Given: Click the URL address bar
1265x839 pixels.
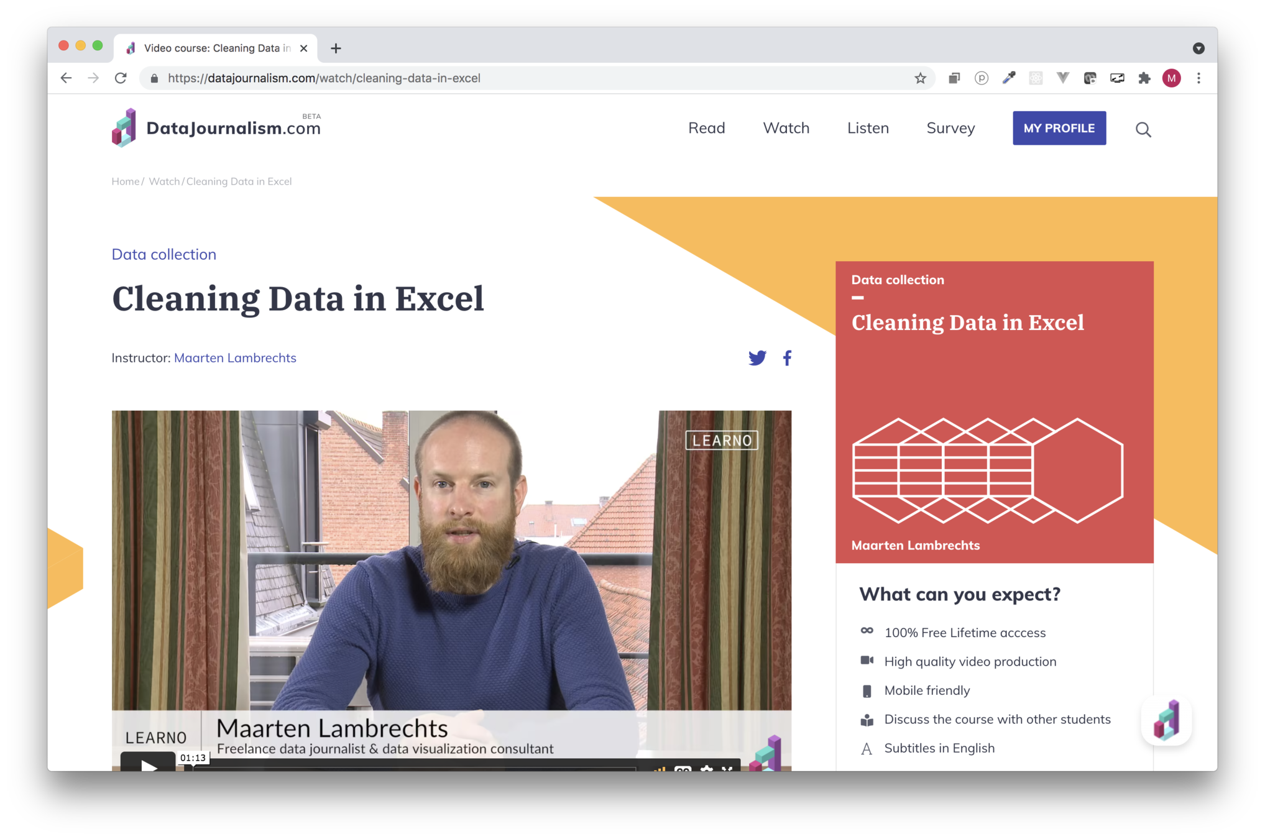Looking at the screenshot, I should point(497,78).
